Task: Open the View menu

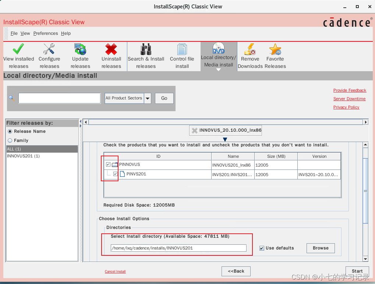Action: [x=25, y=33]
